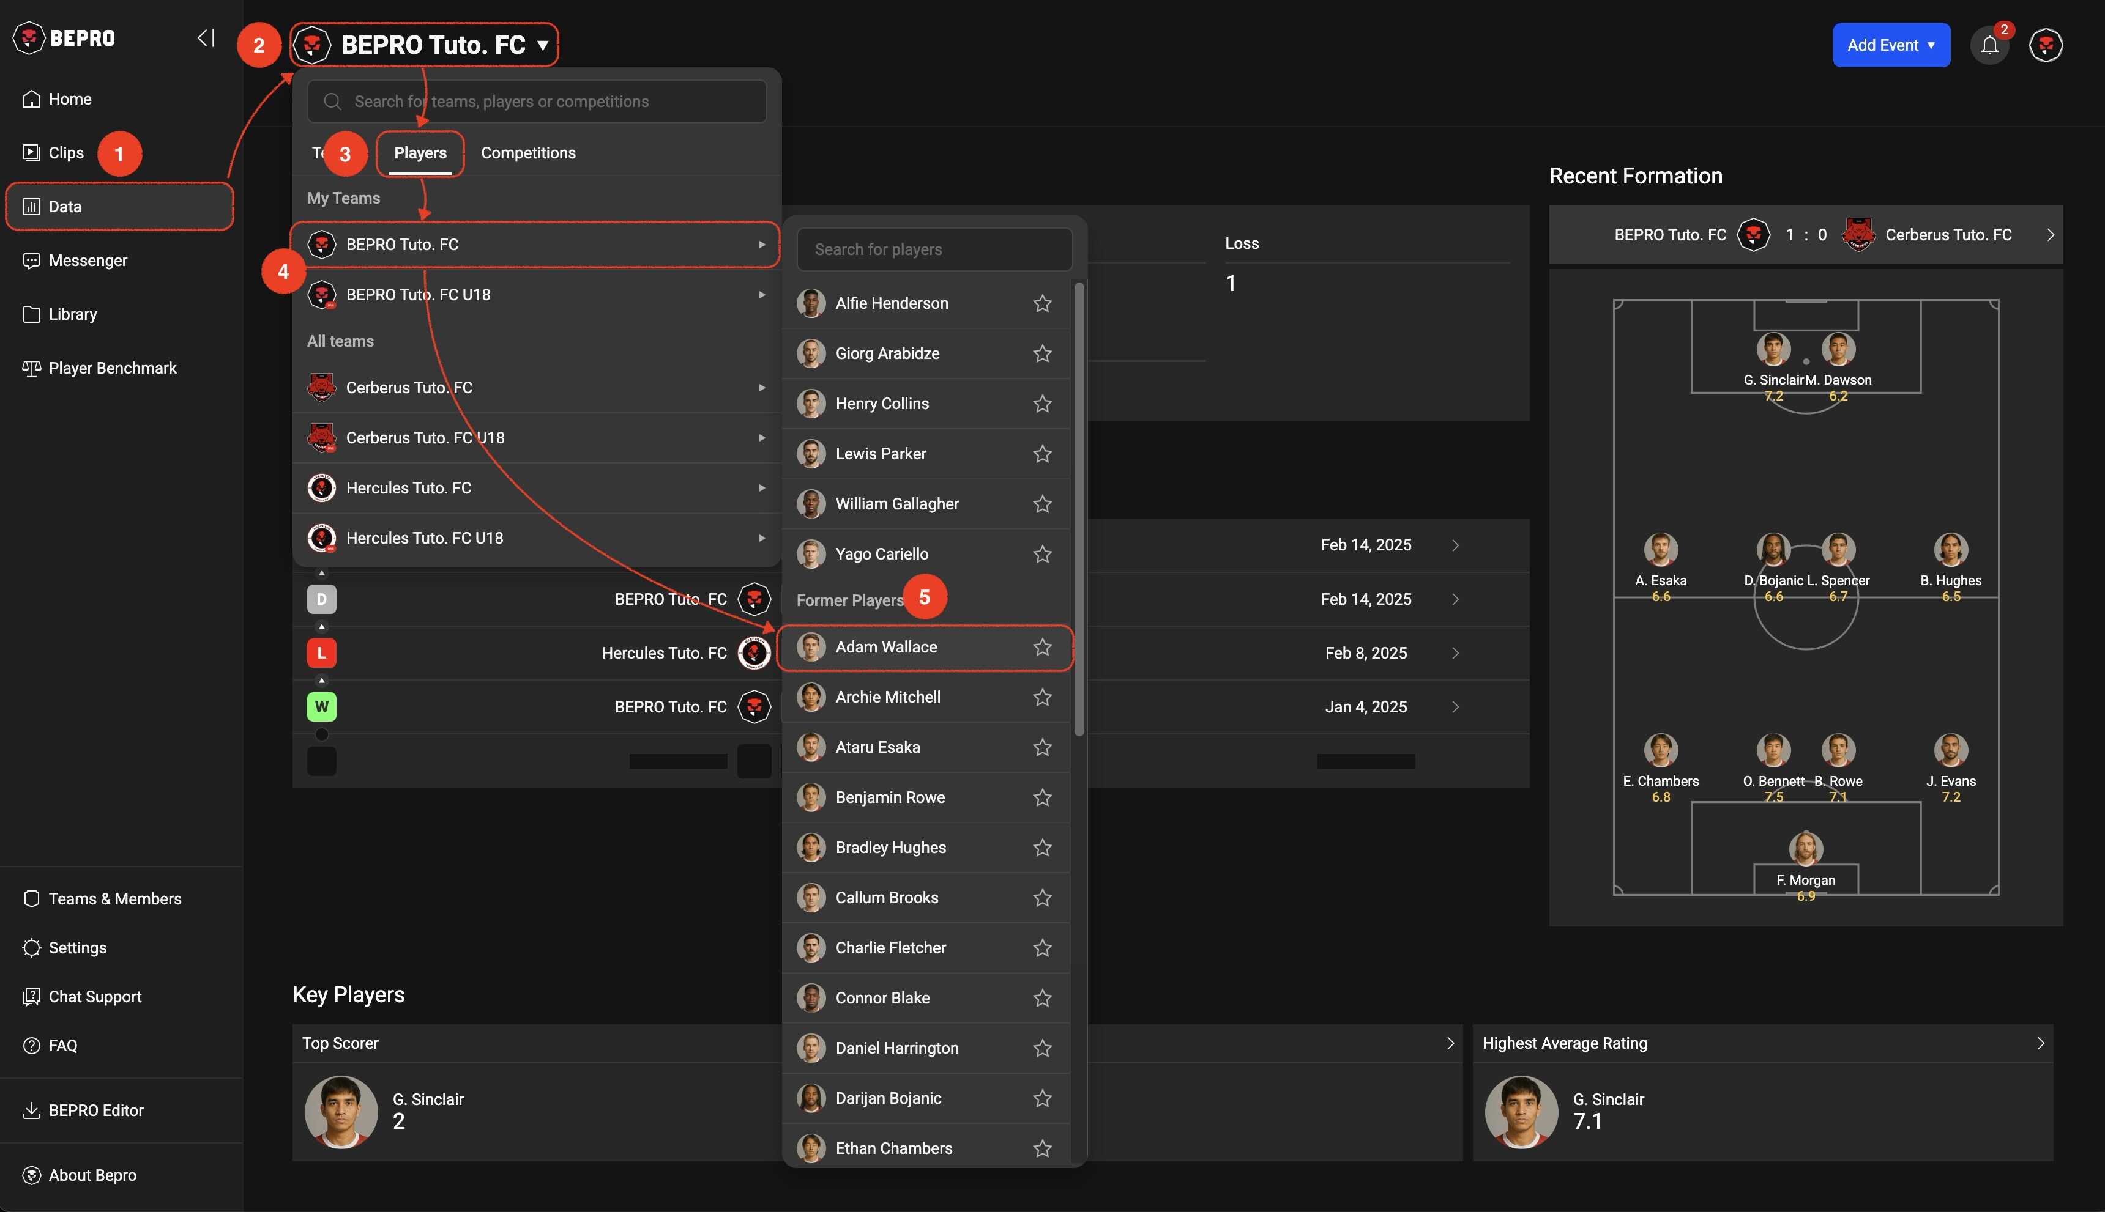Open the Highest Average Rating details

click(x=2039, y=1043)
